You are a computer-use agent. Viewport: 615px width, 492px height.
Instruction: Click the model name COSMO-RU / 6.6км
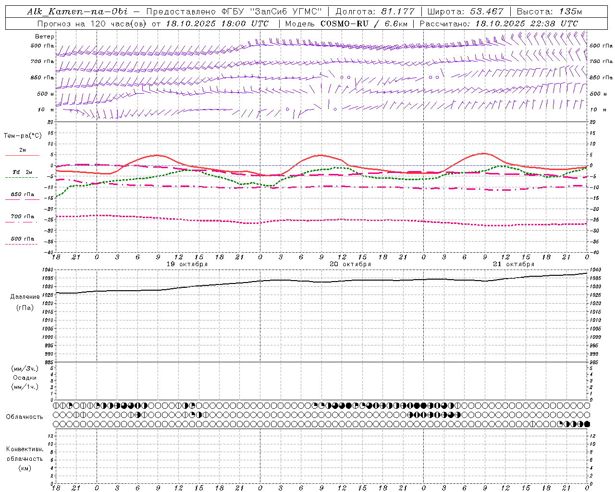(x=364, y=24)
